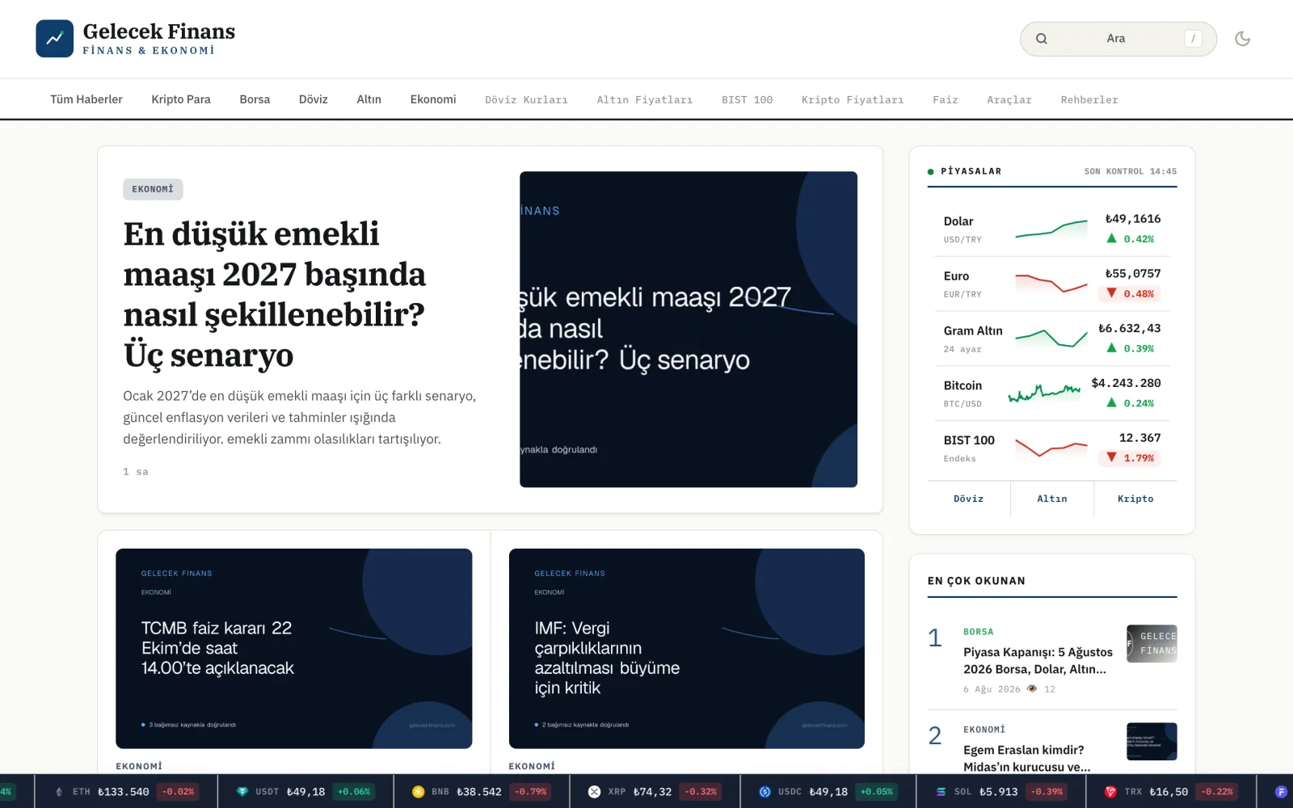Select the Kripto tab in Piyasalar

(1135, 499)
